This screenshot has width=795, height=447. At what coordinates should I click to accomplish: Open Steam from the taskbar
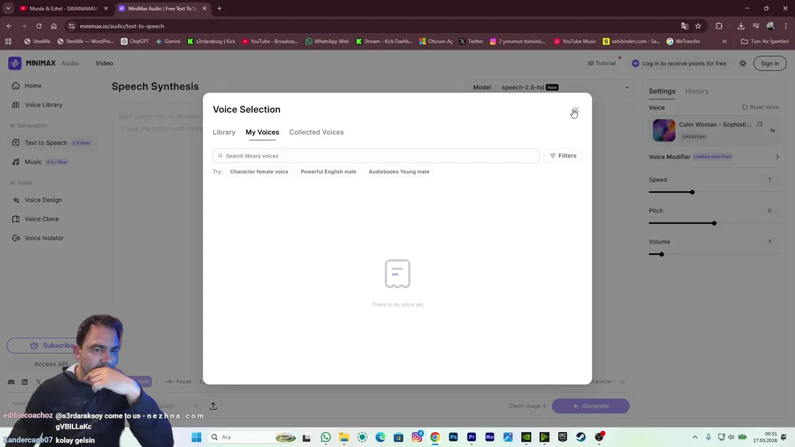tap(581, 437)
